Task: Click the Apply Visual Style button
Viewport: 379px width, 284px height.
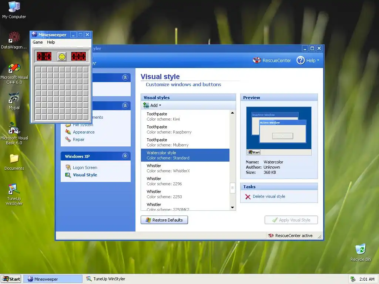Action: pos(291,220)
